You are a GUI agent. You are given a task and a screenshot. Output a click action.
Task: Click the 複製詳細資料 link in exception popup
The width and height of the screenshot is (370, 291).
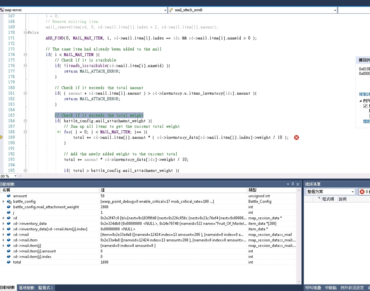[x=364, y=94]
